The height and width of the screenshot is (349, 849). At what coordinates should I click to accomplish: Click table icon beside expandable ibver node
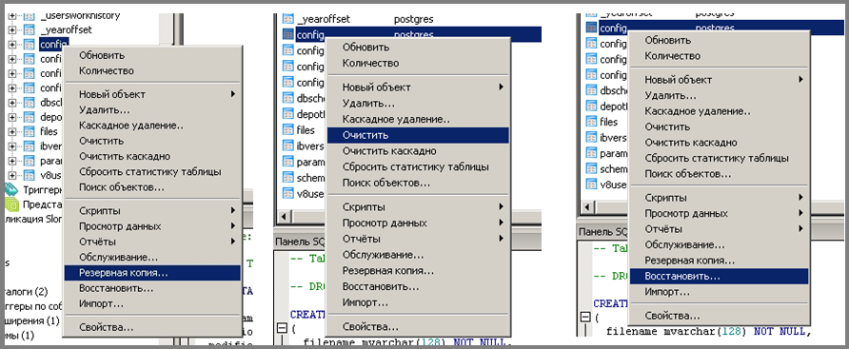(29, 146)
